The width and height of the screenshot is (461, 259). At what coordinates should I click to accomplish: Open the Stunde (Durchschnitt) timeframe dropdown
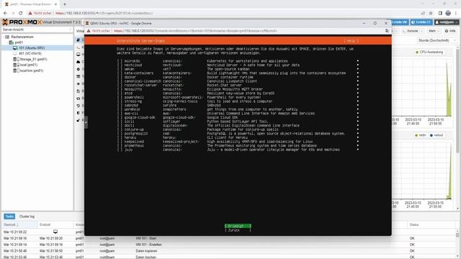437,40
